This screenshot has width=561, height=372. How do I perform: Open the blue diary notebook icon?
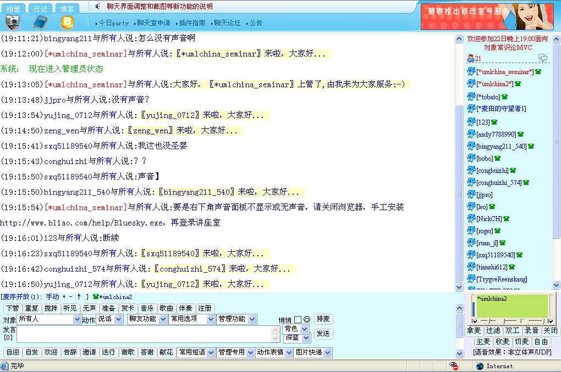[x=40, y=22]
